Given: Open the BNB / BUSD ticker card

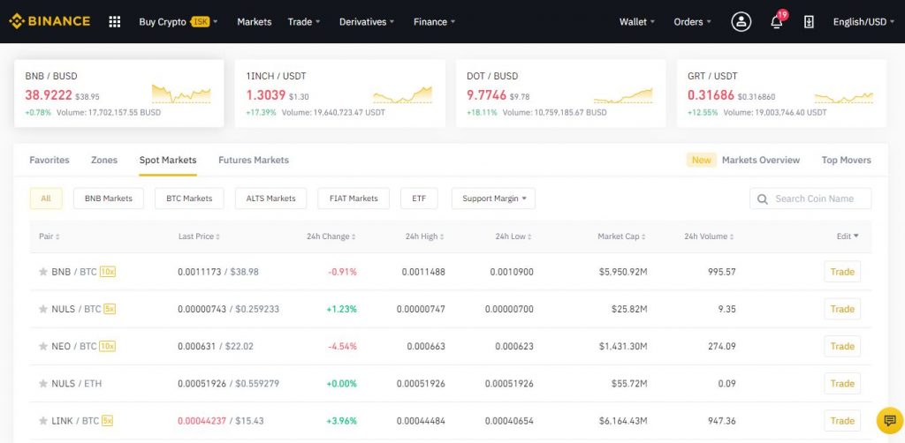Looking at the screenshot, I should (x=119, y=94).
